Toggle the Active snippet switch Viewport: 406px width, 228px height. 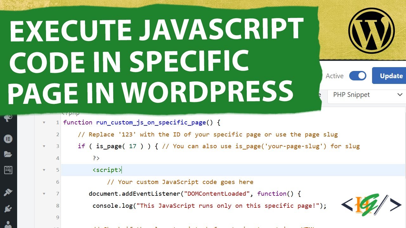pyautogui.click(x=357, y=76)
